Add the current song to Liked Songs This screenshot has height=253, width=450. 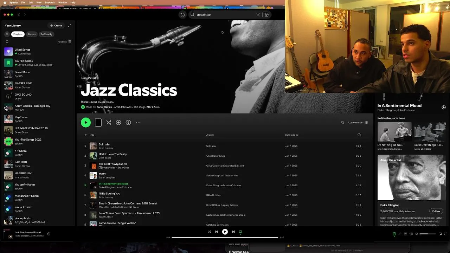[49, 234]
